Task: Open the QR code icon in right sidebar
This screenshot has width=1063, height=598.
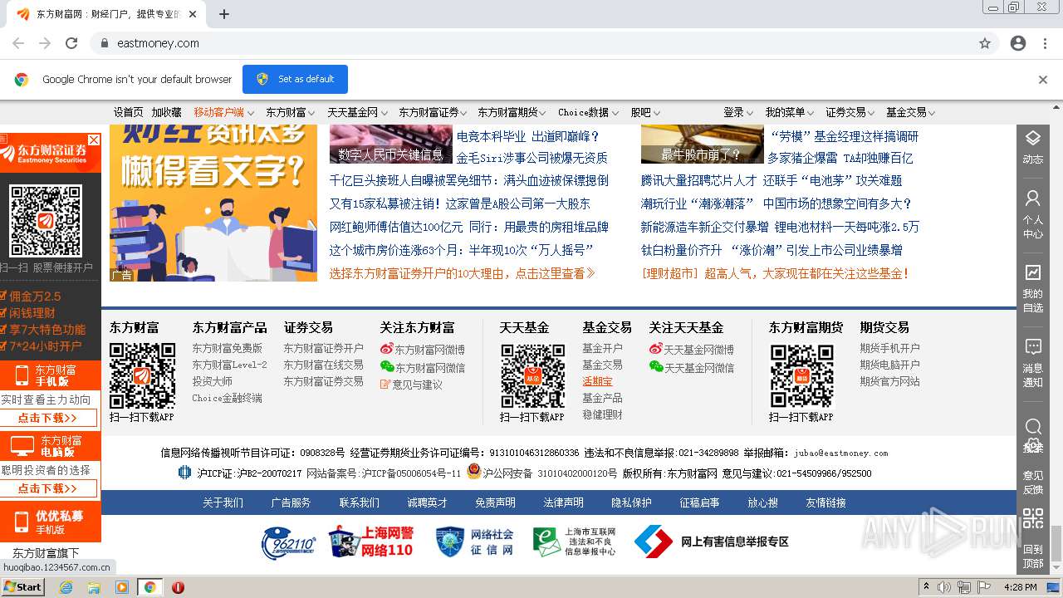Action: point(1032,519)
